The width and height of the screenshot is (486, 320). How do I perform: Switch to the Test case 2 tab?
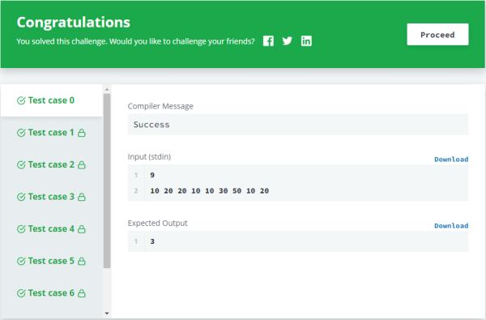(x=52, y=164)
